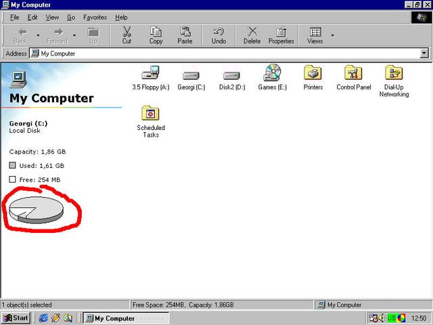Click the volume speaker tray icon
433x325 pixels.
382,318
